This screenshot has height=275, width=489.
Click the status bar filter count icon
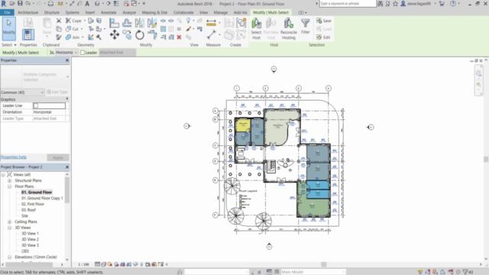(468, 272)
